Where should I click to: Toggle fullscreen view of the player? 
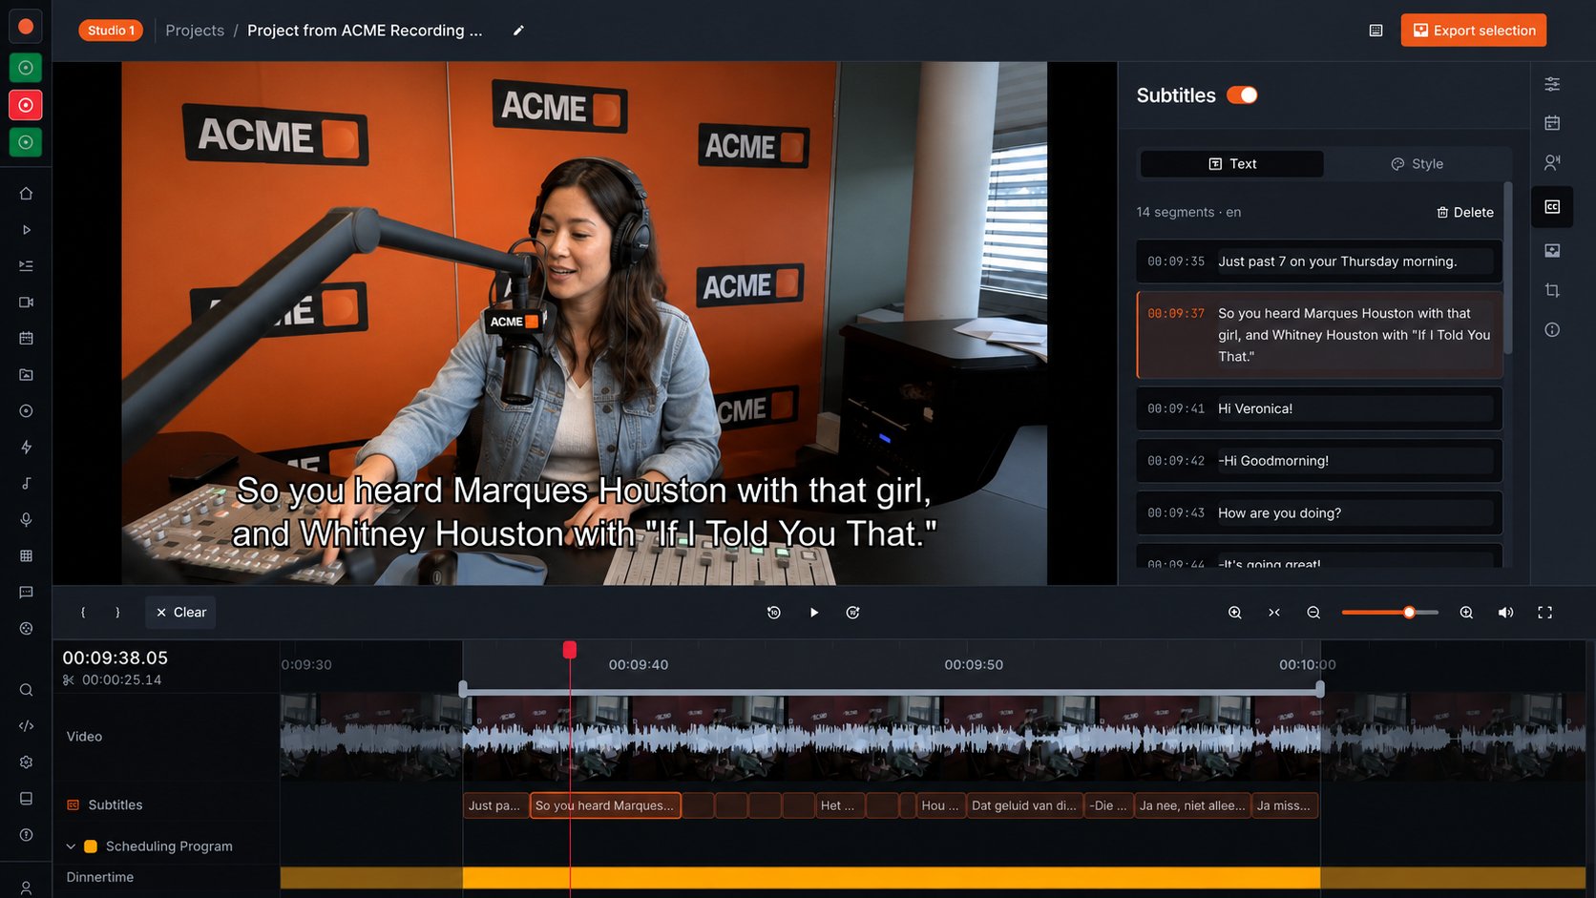coord(1544,613)
